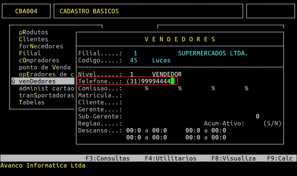Select the Filial menu option
Screen dimensions: 297x176
tap(30, 53)
